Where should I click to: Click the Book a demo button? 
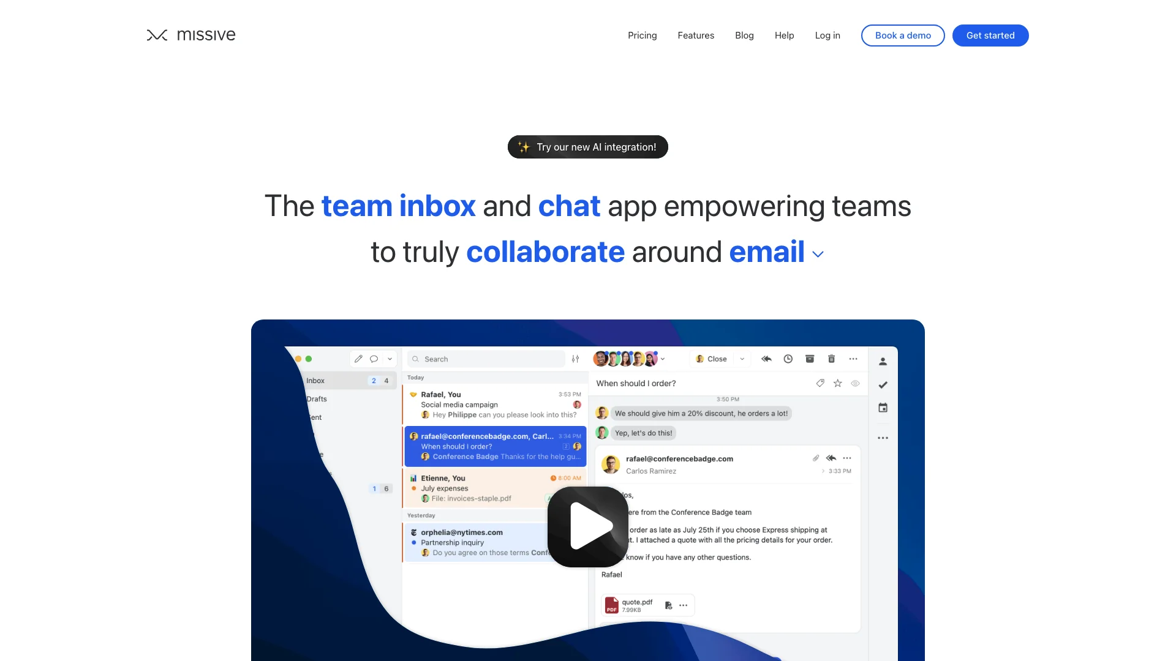(x=902, y=35)
